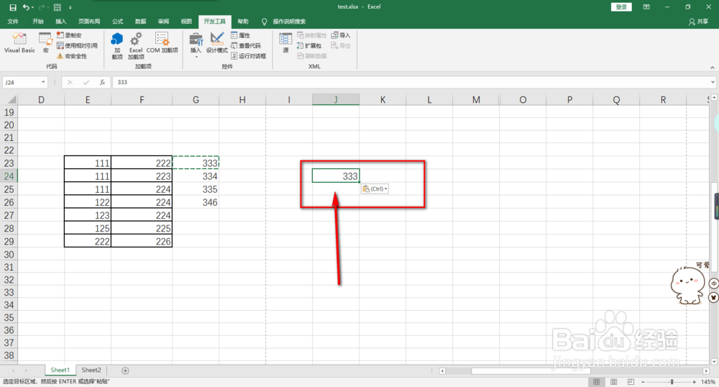The image size is (719, 387).
Task: Switch to the 帮助 (Help) tab
Action: click(243, 22)
